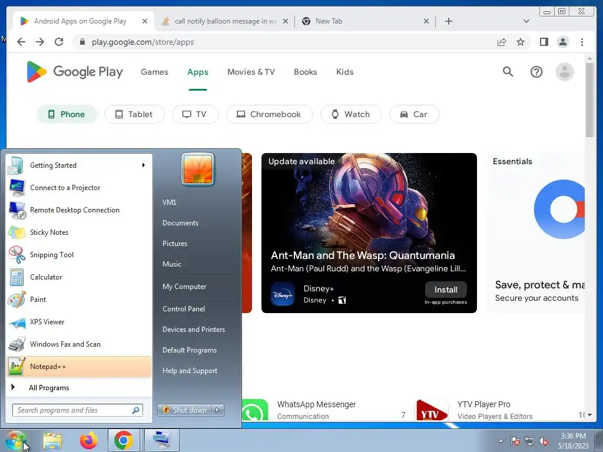The height and width of the screenshot is (452, 603).
Task: Click the clock showing 3:36 PM
Action: pyautogui.click(x=573, y=436)
